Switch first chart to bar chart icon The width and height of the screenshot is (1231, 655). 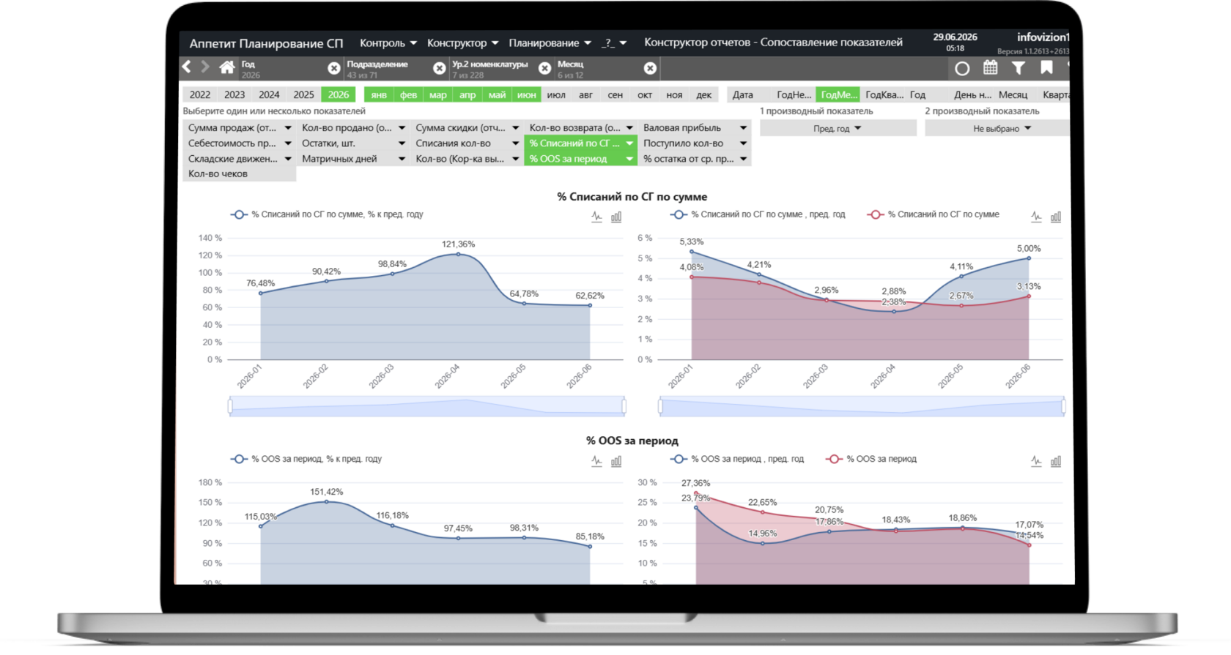coord(616,217)
